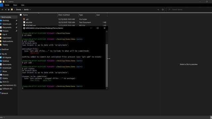This screenshot has width=212, height=119.
Task: Click the terminal scrollbar up arrow
Action: (x=107, y=31)
